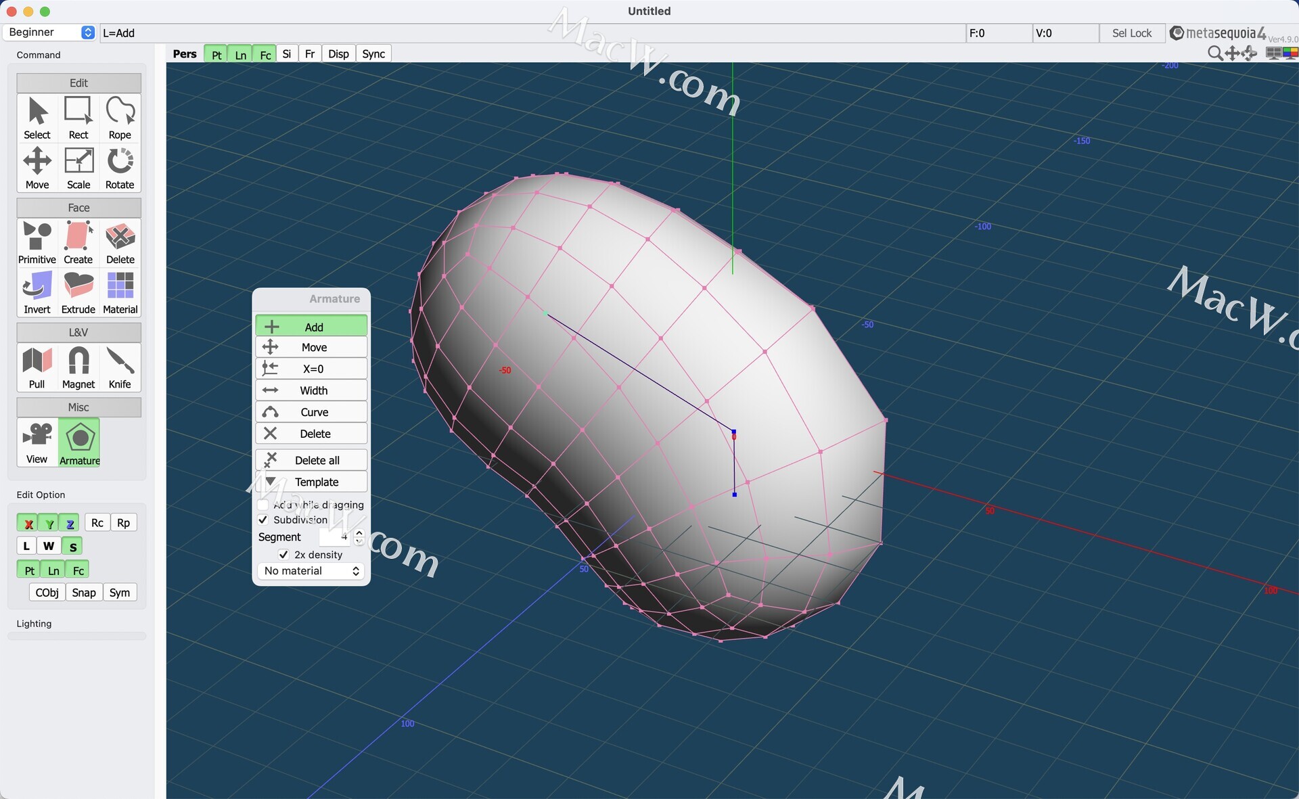Toggle the Rc edit option button
Screen dimensions: 1299x799
[97, 523]
